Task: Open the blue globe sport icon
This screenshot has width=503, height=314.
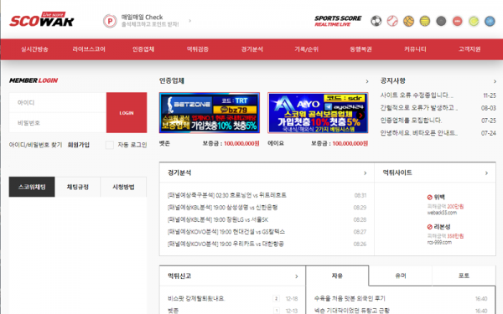Action: [x=490, y=21]
